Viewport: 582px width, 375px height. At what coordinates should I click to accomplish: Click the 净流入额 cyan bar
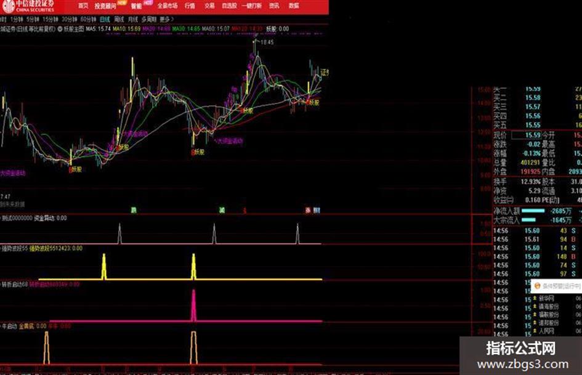point(533,211)
